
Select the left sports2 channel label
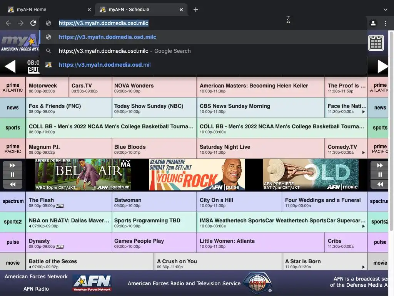[x=13, y=222]
